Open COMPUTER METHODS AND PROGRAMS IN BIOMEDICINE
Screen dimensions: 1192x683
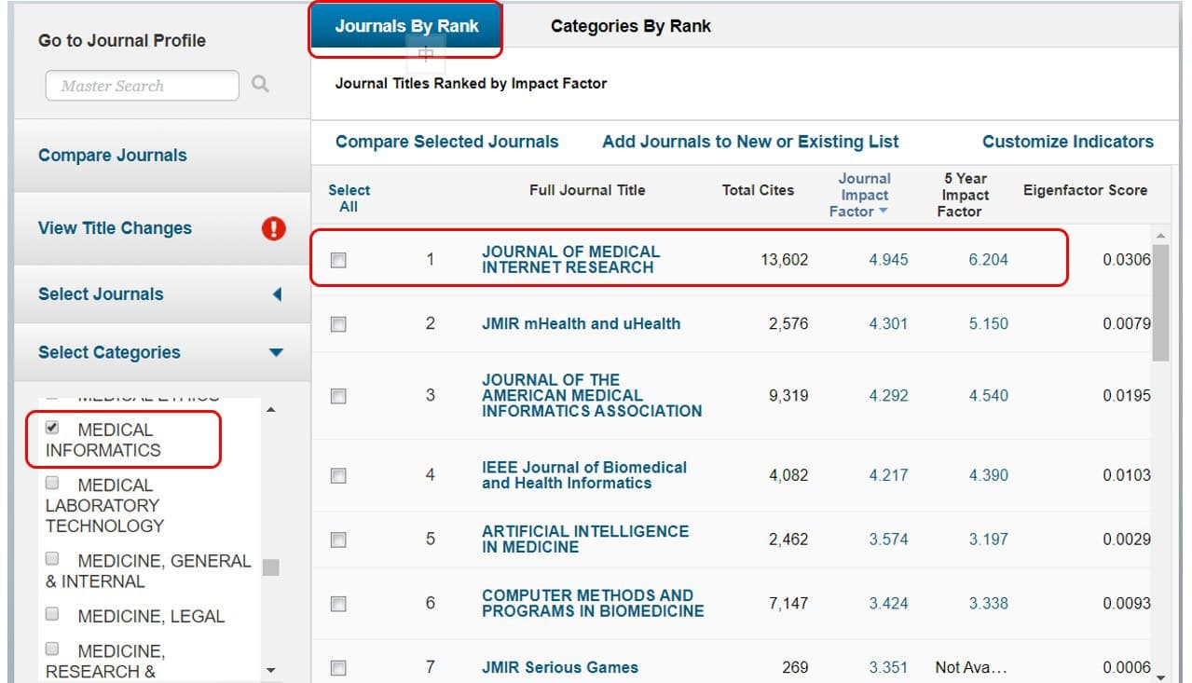[x=593, y=604]
